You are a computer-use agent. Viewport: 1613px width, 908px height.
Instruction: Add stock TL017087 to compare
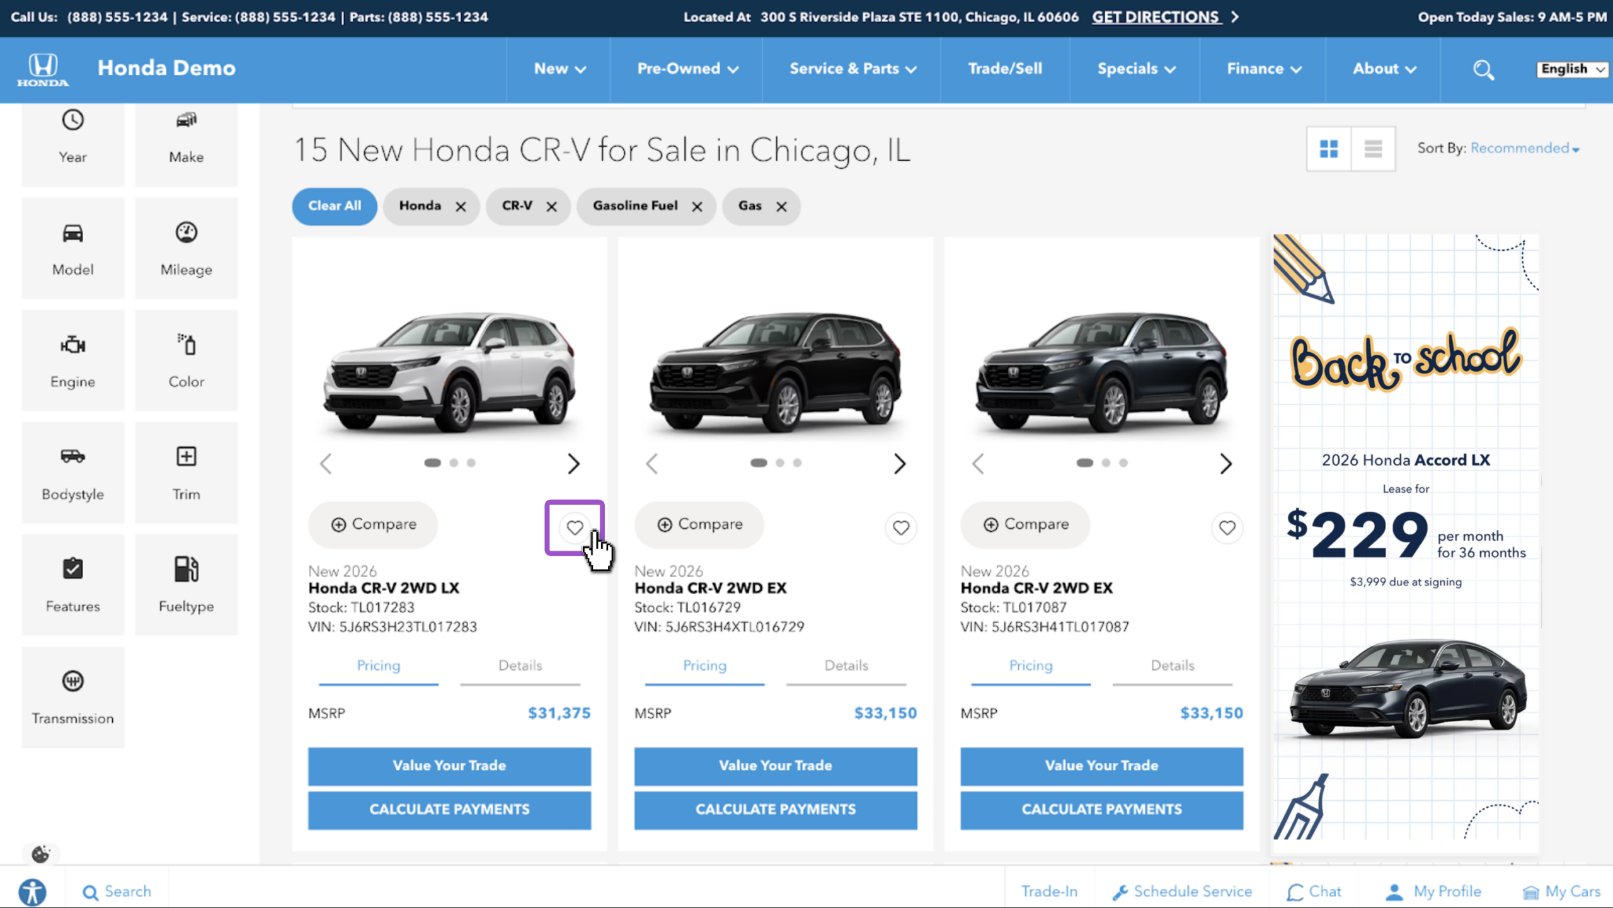[x=1025, y=524]
